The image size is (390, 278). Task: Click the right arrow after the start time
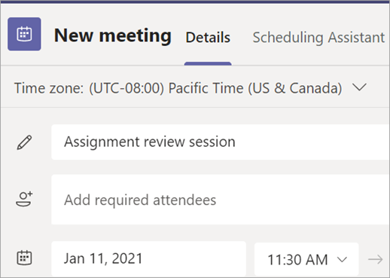tap(376, 259)
